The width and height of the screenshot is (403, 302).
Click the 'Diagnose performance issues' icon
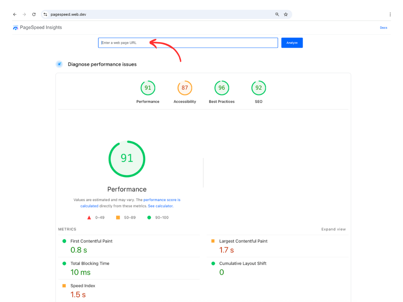pyautogui.click(x=59, y=64)
